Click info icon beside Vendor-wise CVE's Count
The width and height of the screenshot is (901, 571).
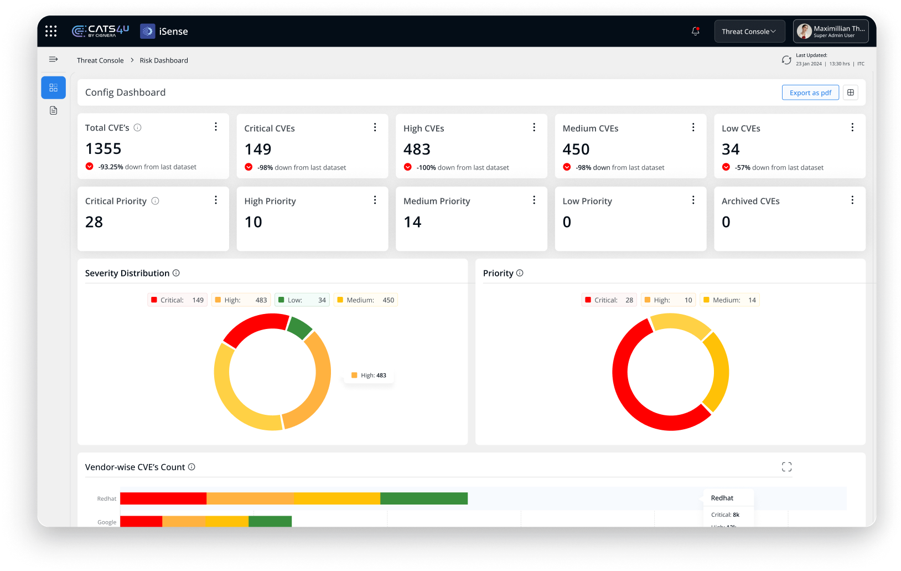coord(191,467)
